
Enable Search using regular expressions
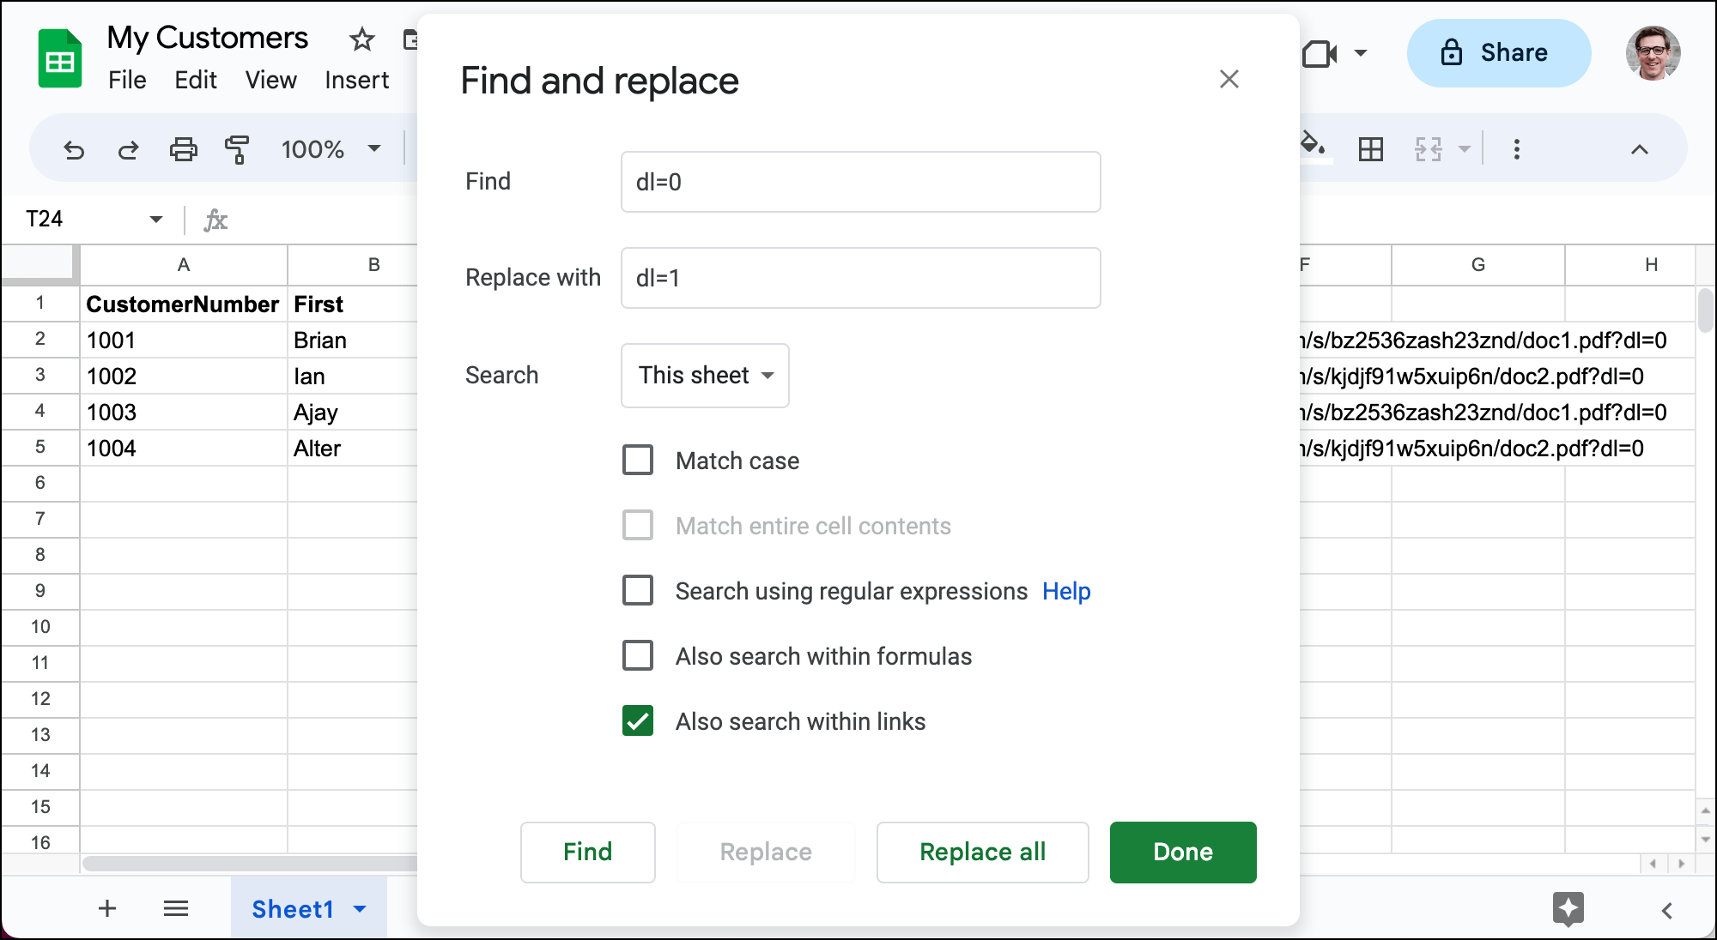pyautogui.click(x=638, y=591)
